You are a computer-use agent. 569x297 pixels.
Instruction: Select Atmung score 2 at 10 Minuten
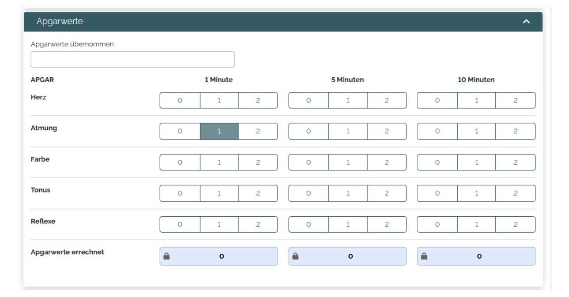(x=515, y=132)
